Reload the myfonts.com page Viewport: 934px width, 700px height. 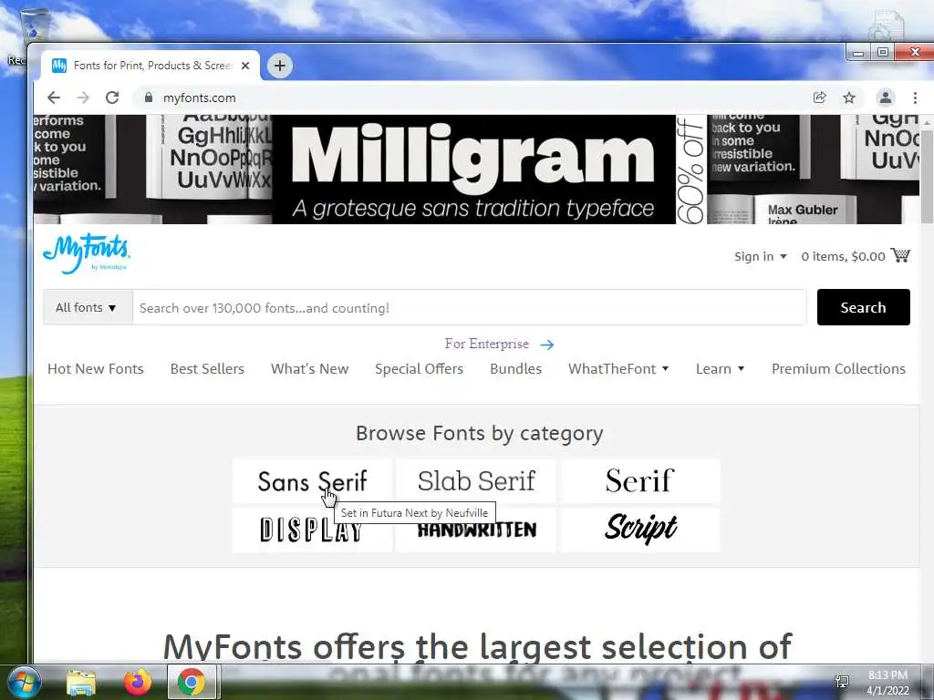[x=112, y=98]
